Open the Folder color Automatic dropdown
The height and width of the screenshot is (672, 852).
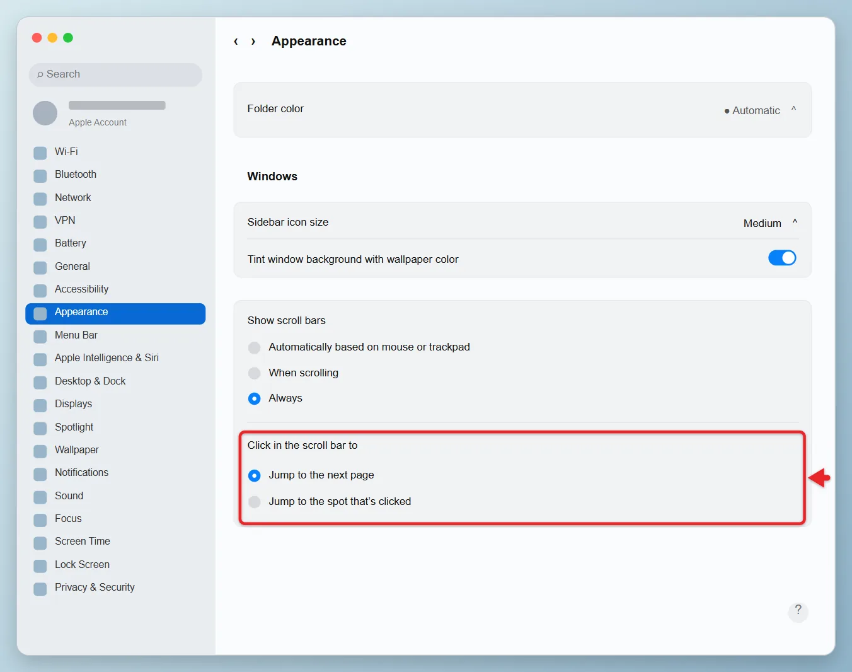(x=761, y=110)
